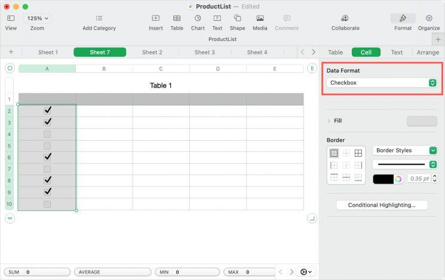Click the AVERAGE status pill
This screenshot has width=445, height=280.
[x=113, y=272]
